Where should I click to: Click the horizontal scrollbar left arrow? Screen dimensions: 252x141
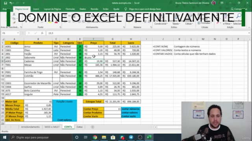(156, 127)
